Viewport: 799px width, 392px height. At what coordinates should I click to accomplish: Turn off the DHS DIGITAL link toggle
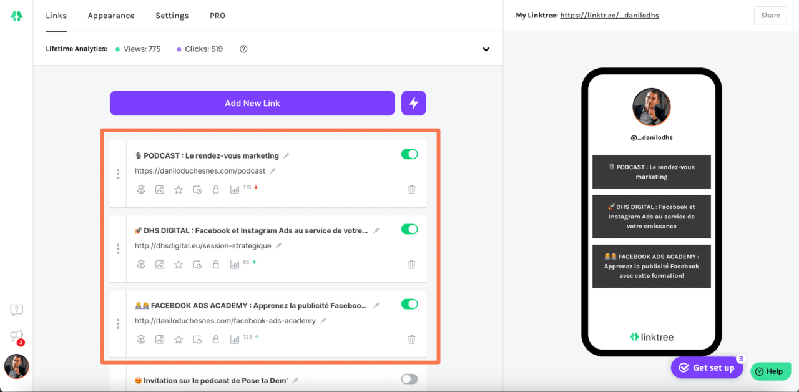coord(409,229)
